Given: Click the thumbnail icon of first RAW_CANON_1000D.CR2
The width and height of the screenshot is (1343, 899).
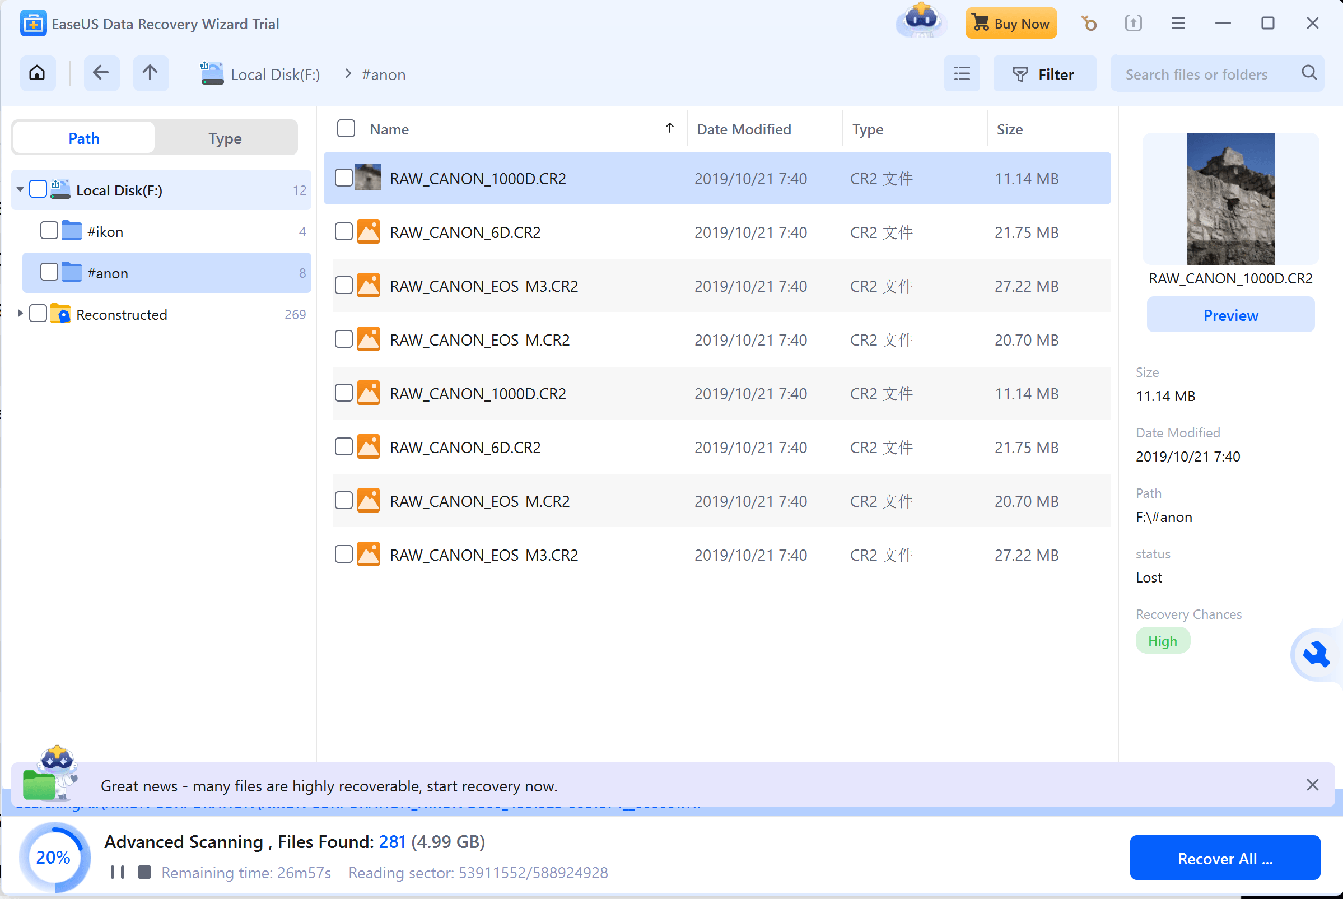Looking at the screenshot, I should coord(368,178).
